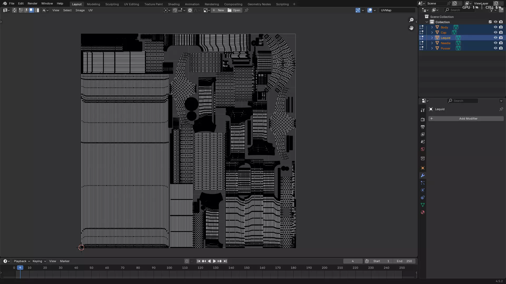506x284 pixels.
Task: Click the zoom magnifier viewport icon
Action: 411,20
